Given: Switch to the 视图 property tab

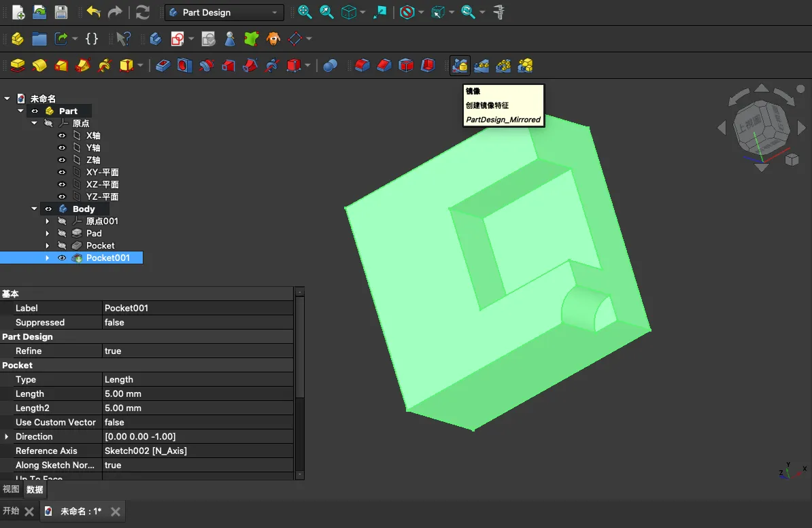Looking at the screenshot, I should [x=12, y=489].
